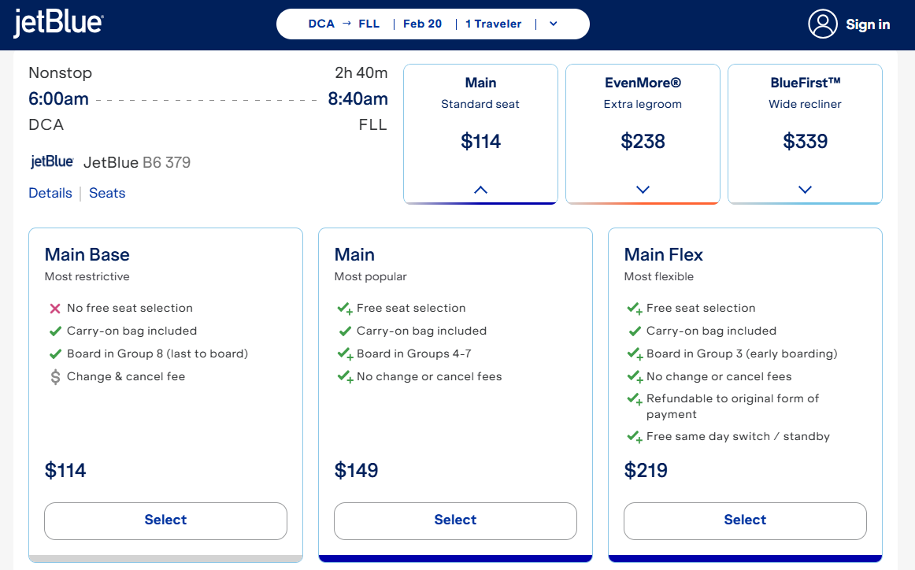Click the 1 Traveler label
915x570 pixels.
(494, 24)
